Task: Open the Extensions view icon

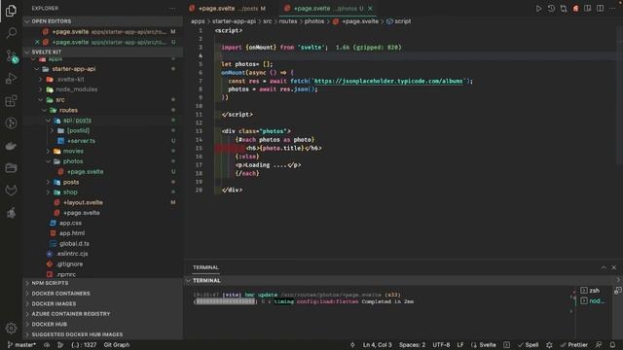Action: [x=11, y=101]
